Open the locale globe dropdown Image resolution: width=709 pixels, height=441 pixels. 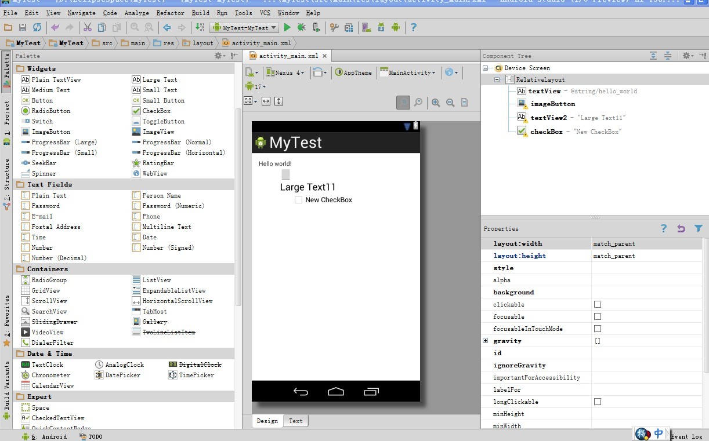(x=451, y=72)
